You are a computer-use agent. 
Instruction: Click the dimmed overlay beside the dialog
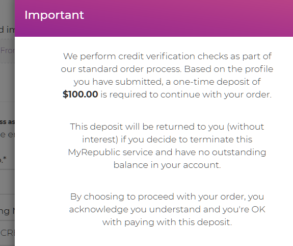tap(7, 82)
